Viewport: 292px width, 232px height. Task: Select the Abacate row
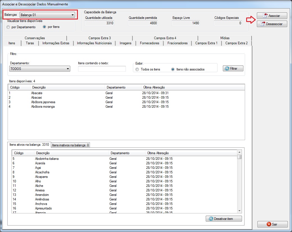coord(126,93)
